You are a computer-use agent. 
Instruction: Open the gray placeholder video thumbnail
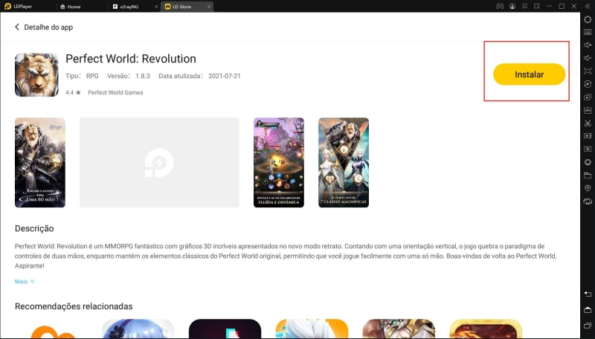coord(159,162)
